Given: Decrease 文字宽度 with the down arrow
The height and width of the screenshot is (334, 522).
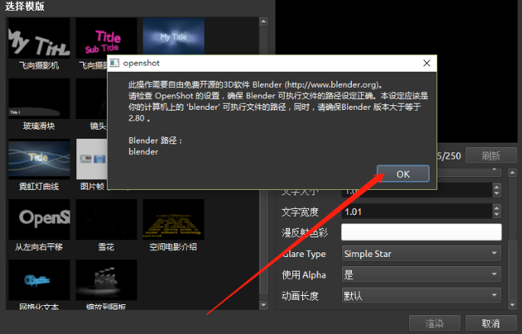Looking at the screenshot, I should click(497, 215).
